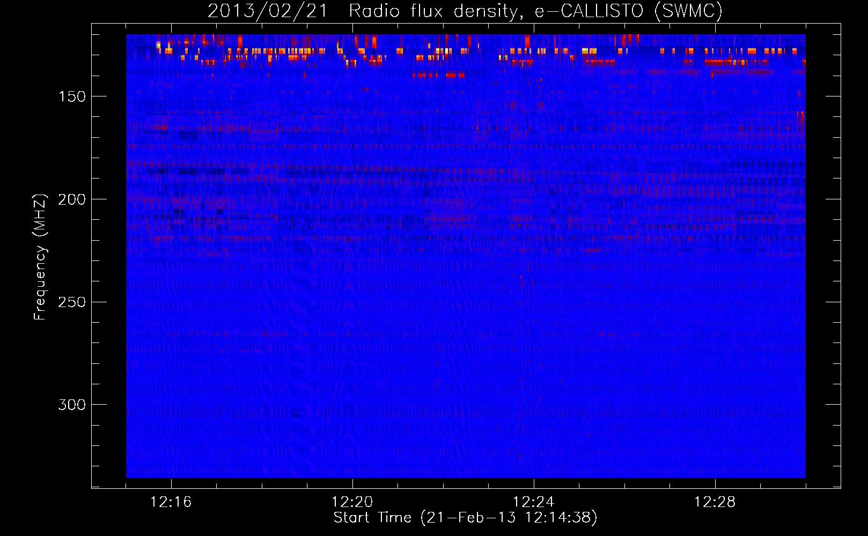Click the 'Start Time (21-Feb-13 12:14:38)' label
This screenshot has height=536, width=868.
tap(465, 518)
